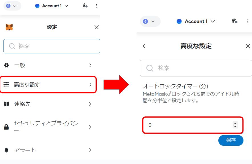Close the 高度な設定 panel
The height and width of the screenshot is (164, 252).
(248, 46)
